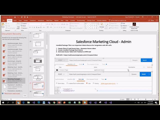Click Normal view icon in status bar
Screen dimensions: 160x120
click(128, 99)
